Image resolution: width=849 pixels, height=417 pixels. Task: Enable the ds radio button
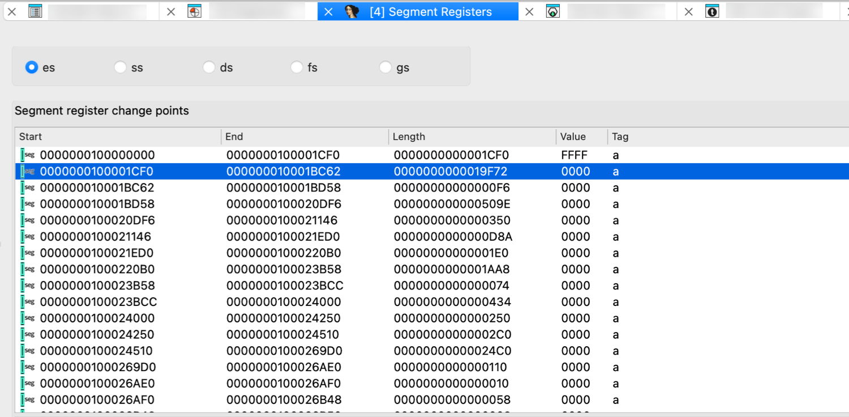(x=209, y=67)
